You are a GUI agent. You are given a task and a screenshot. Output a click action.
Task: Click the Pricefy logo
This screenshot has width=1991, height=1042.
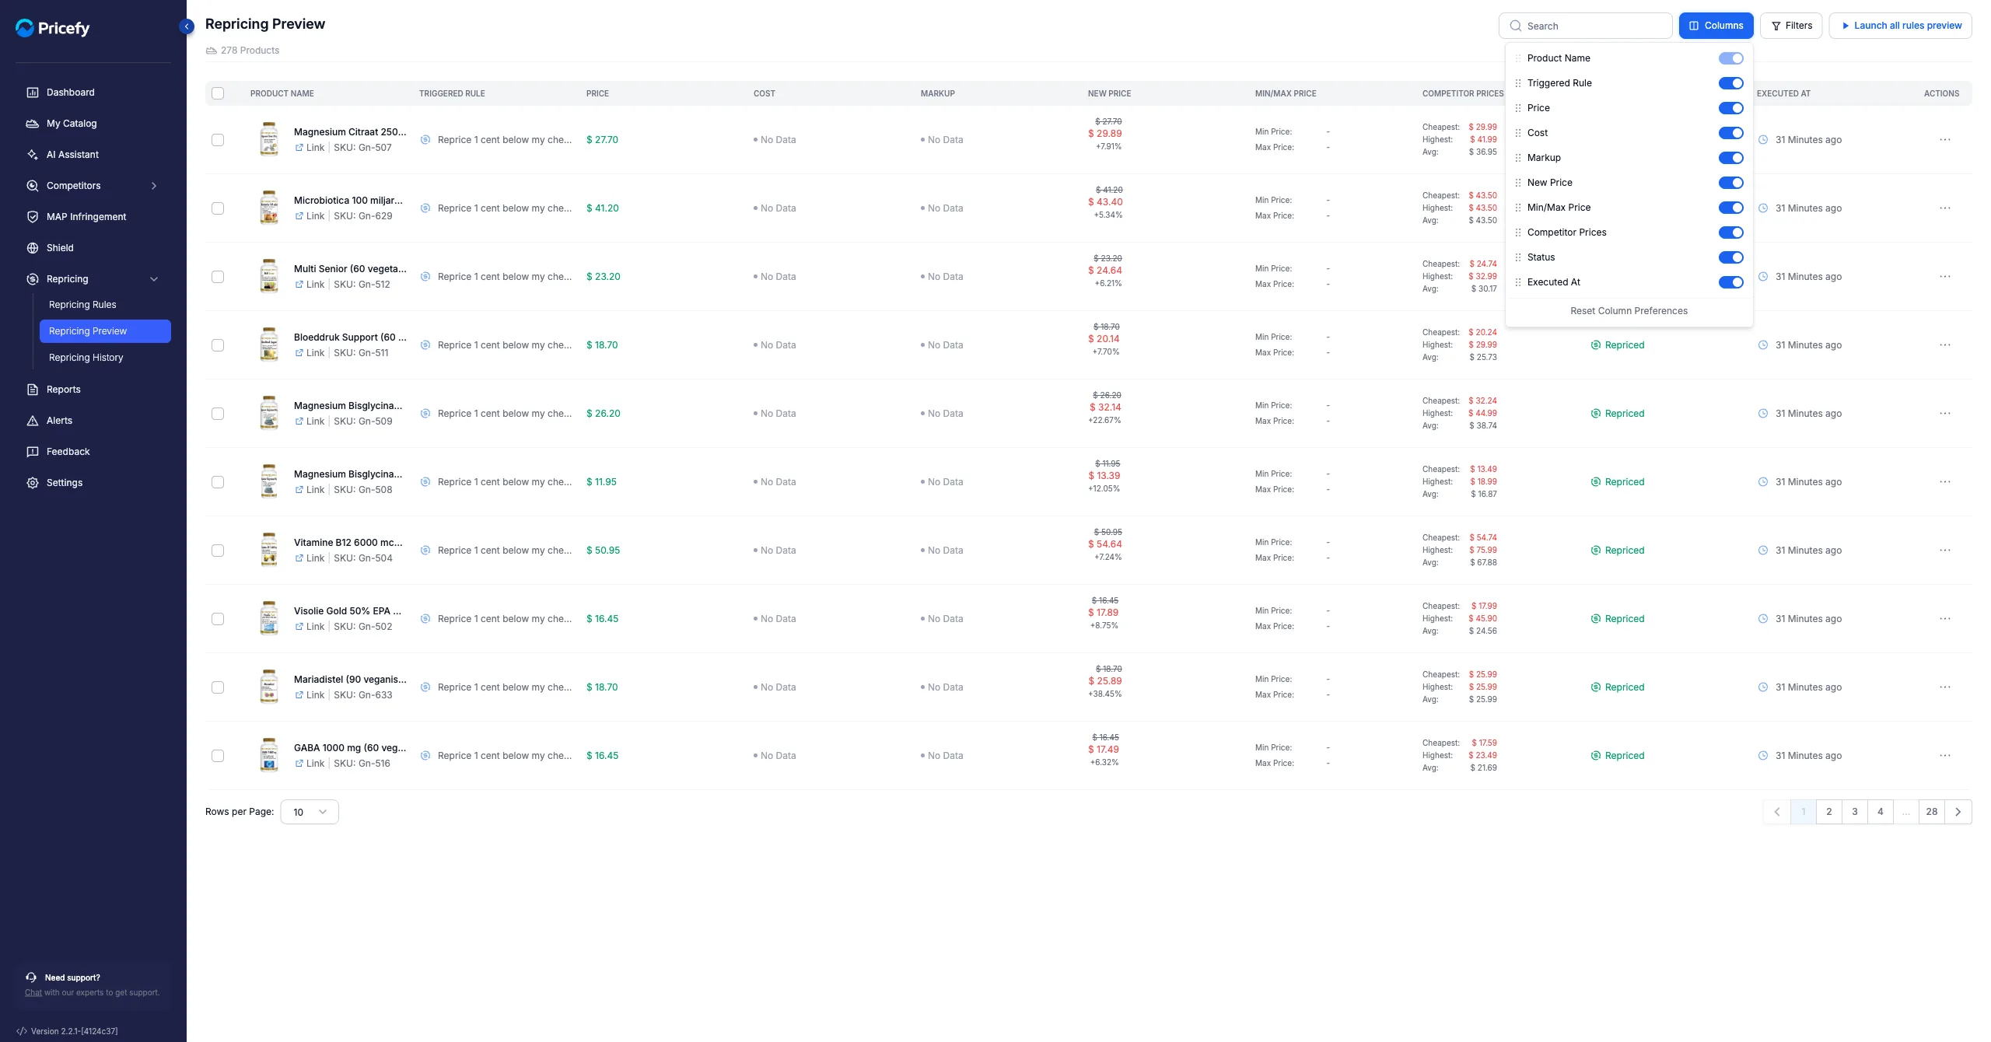[x=52, y=28]
